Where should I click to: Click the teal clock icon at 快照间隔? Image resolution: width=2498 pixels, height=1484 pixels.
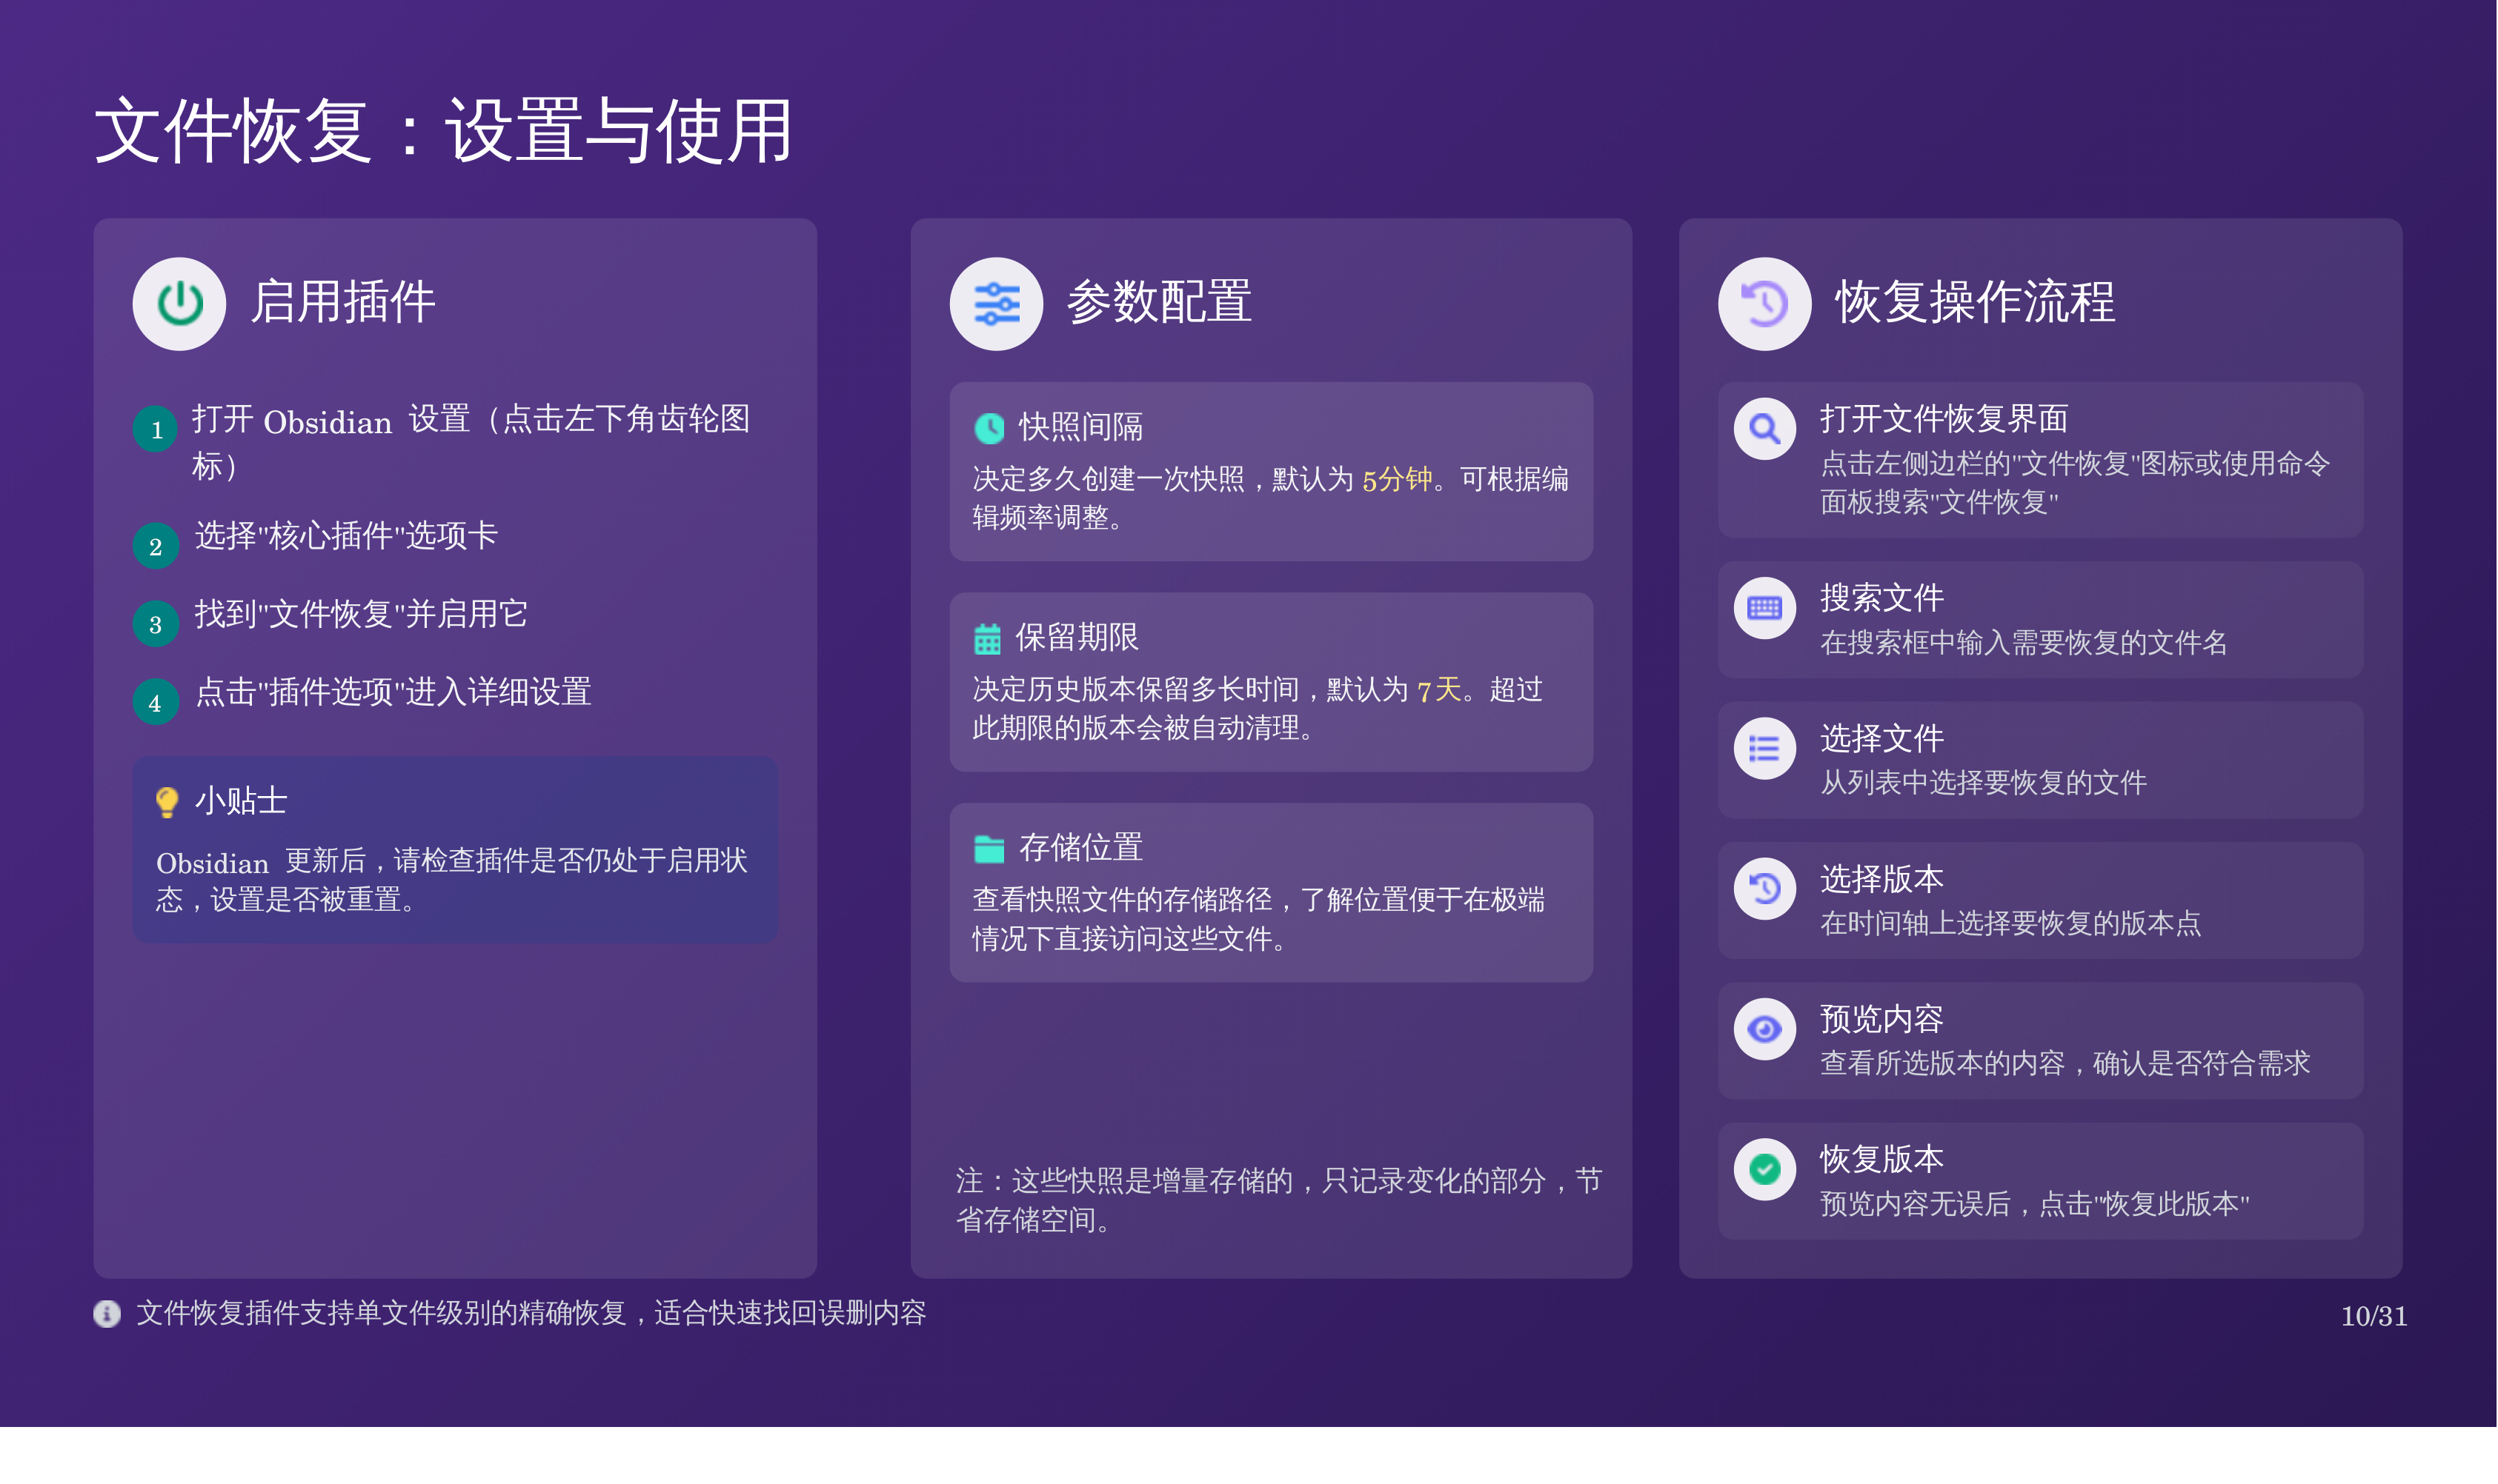tap(989, 429)
